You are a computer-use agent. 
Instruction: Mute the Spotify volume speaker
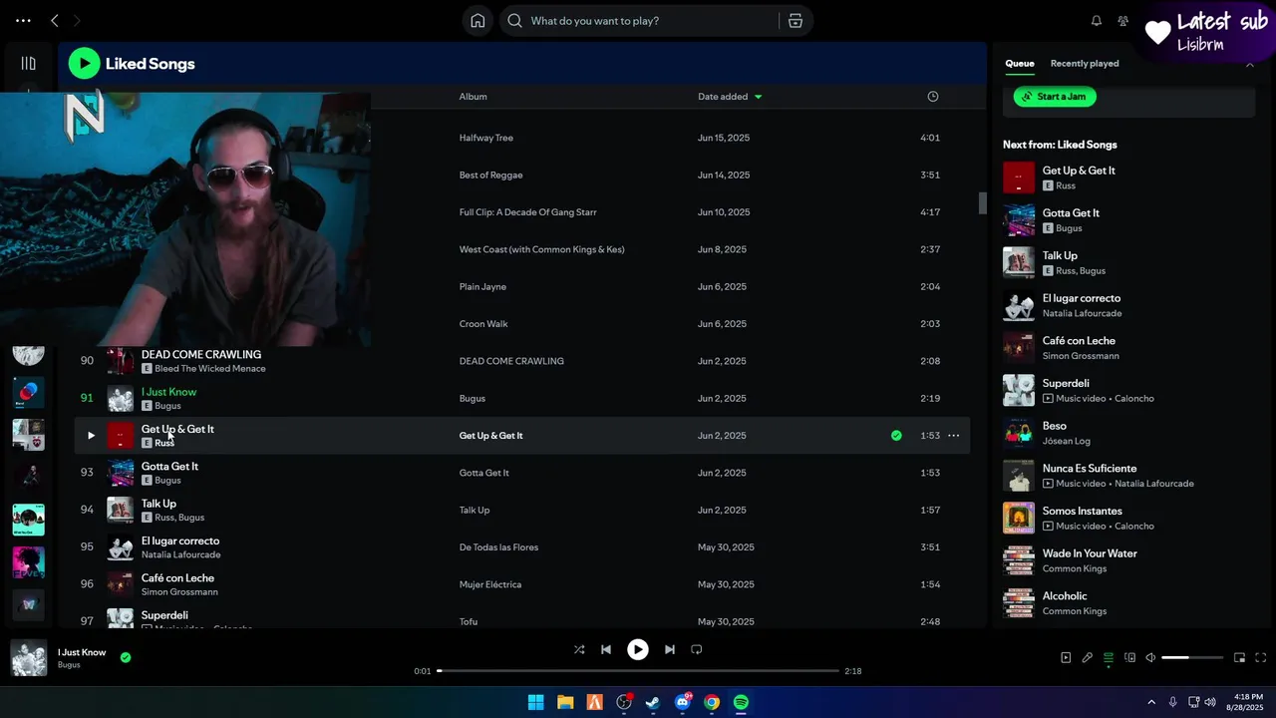pos(1150,658)
